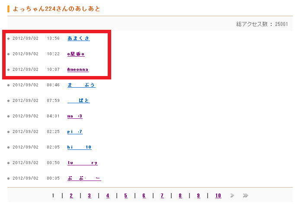This screenshot has height=206, width=295.
Task: Open the visitor link from 00:35
Action: tap(84, 178)
